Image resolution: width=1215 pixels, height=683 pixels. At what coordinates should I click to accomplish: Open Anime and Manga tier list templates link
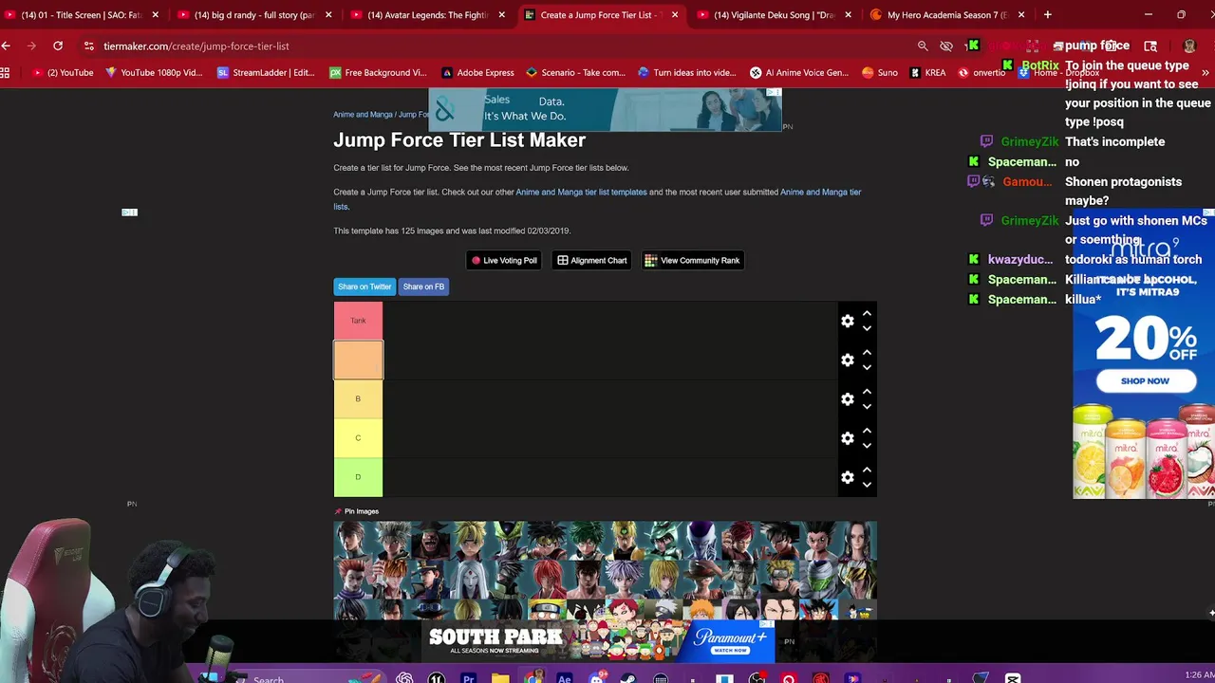click(x=581, y=192)
